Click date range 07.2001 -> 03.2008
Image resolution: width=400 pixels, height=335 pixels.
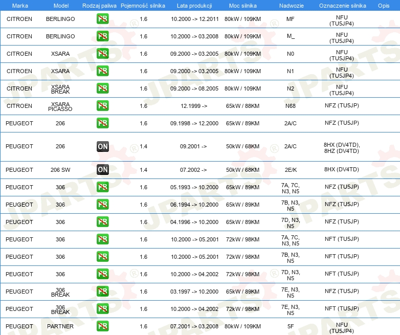(x=194, y=326)
